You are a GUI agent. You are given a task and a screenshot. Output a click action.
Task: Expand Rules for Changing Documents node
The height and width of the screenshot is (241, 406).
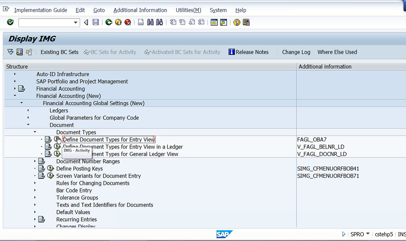click(35, 183)
